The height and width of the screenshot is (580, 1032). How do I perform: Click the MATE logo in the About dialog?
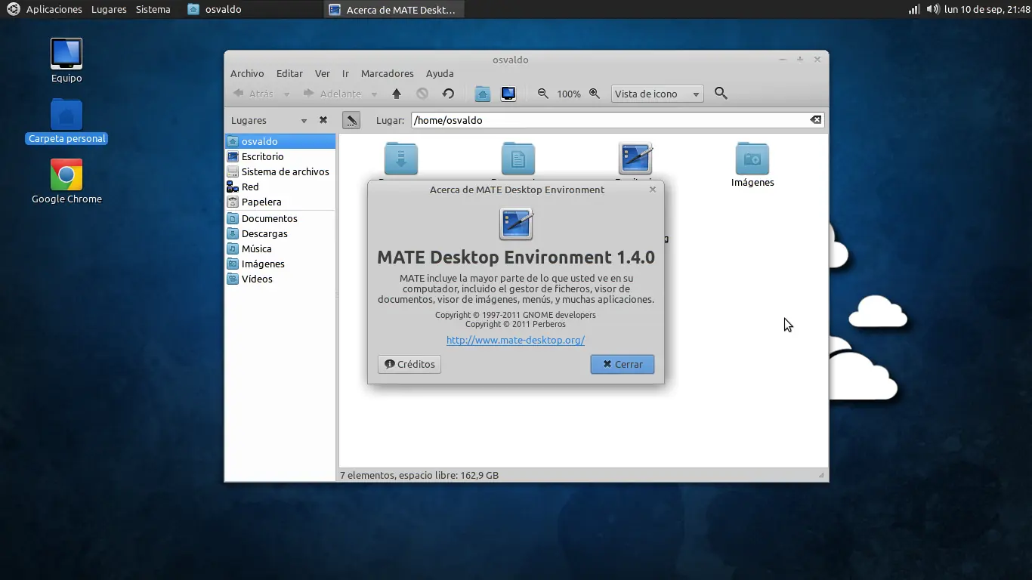click(x=516, y=224)
